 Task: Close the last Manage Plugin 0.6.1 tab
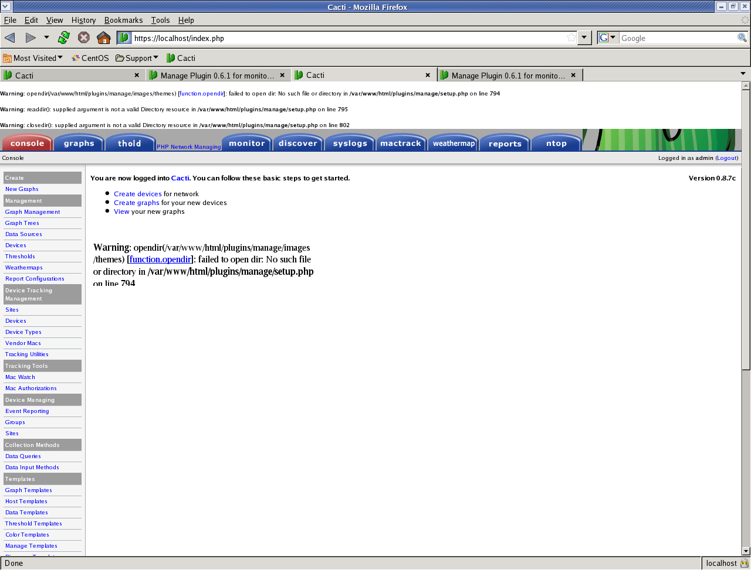coord(573,75)
